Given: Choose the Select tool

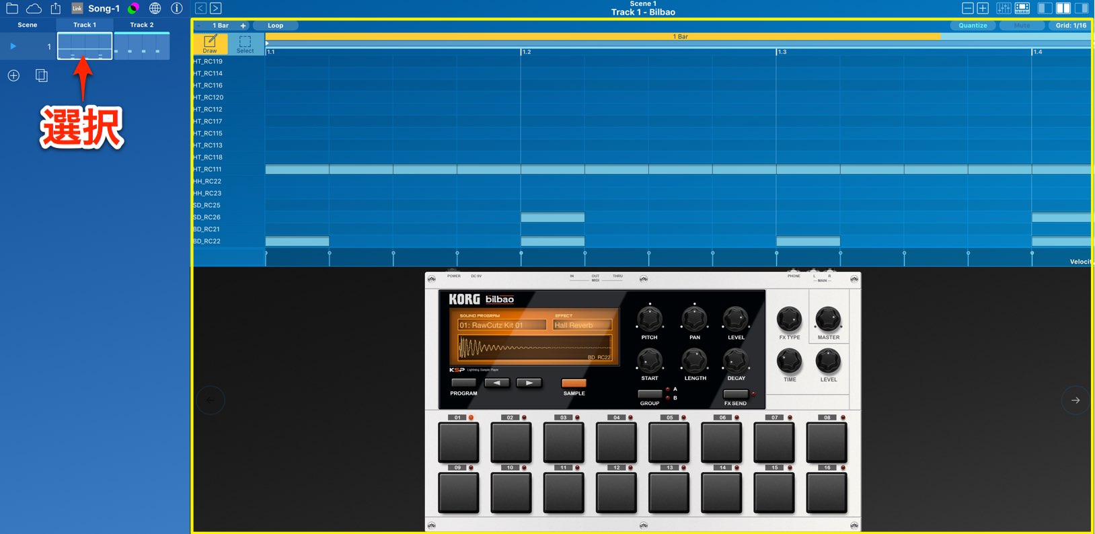Looking at the screenshot, I should coord(246,44).
